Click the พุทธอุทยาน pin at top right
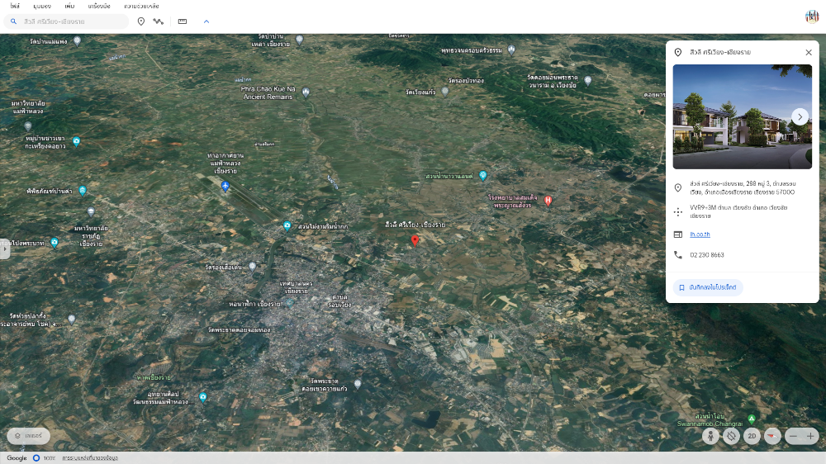 (511, 50)
